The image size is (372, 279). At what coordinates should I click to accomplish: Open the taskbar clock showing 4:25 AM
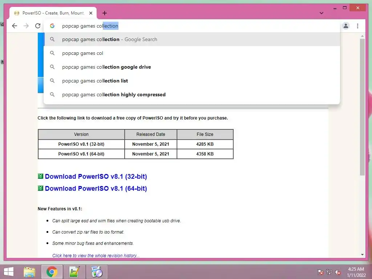click(x=356, y=272)
